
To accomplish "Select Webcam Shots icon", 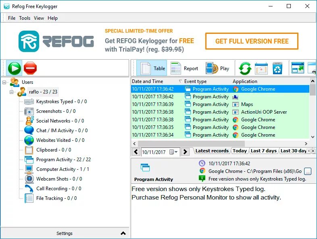I will [x=29, y=179].
